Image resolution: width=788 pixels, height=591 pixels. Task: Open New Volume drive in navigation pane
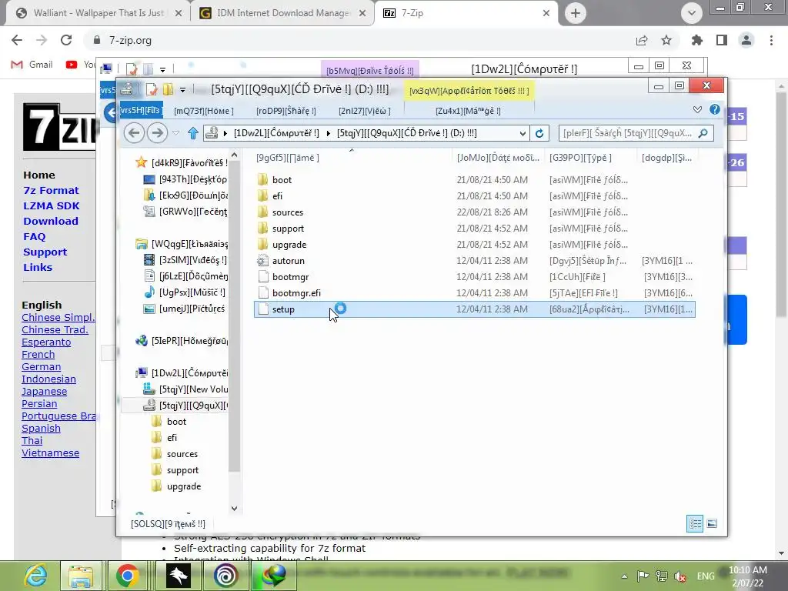point(185,389)
